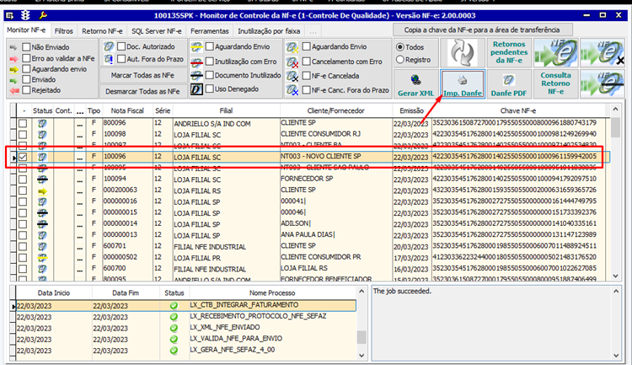The width and height of the screenshot is (632, 365).
Task: Click the Imp. Danfe printer button
Action: point(463,83)
